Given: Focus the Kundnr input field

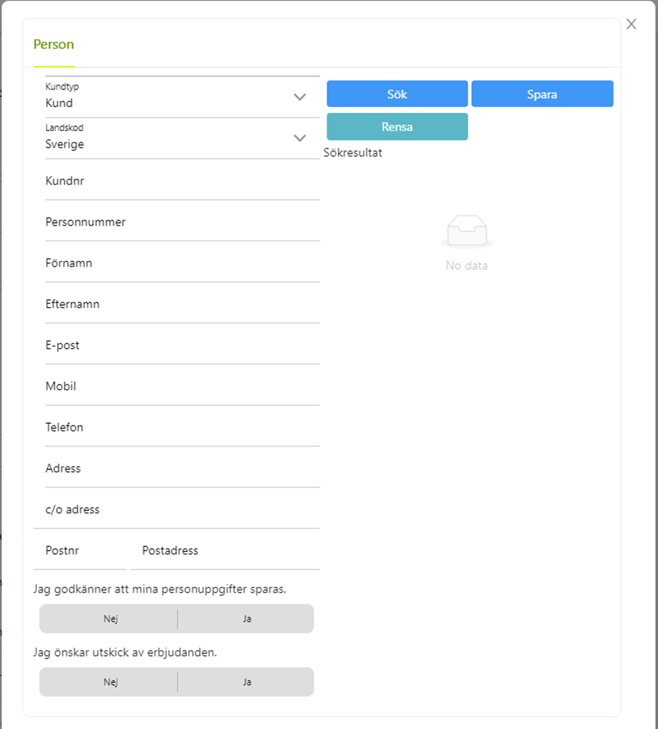Looking at the screenshot, I should pos(182,181).
